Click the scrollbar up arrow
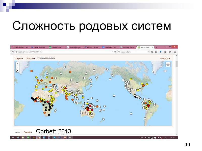The image size is (202, 151). (x=176, y=56)
